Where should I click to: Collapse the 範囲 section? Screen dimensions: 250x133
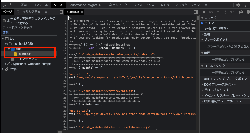(x=202, y=53)
